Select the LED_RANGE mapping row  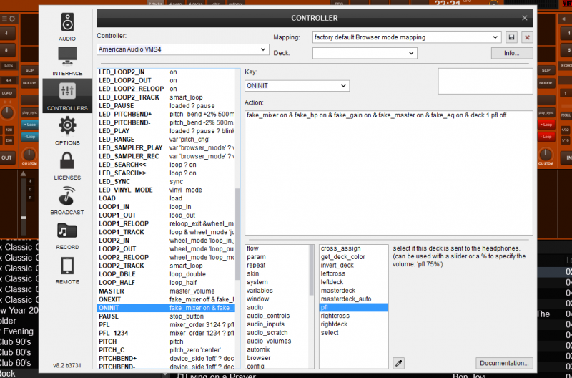[x=166, y=140]
